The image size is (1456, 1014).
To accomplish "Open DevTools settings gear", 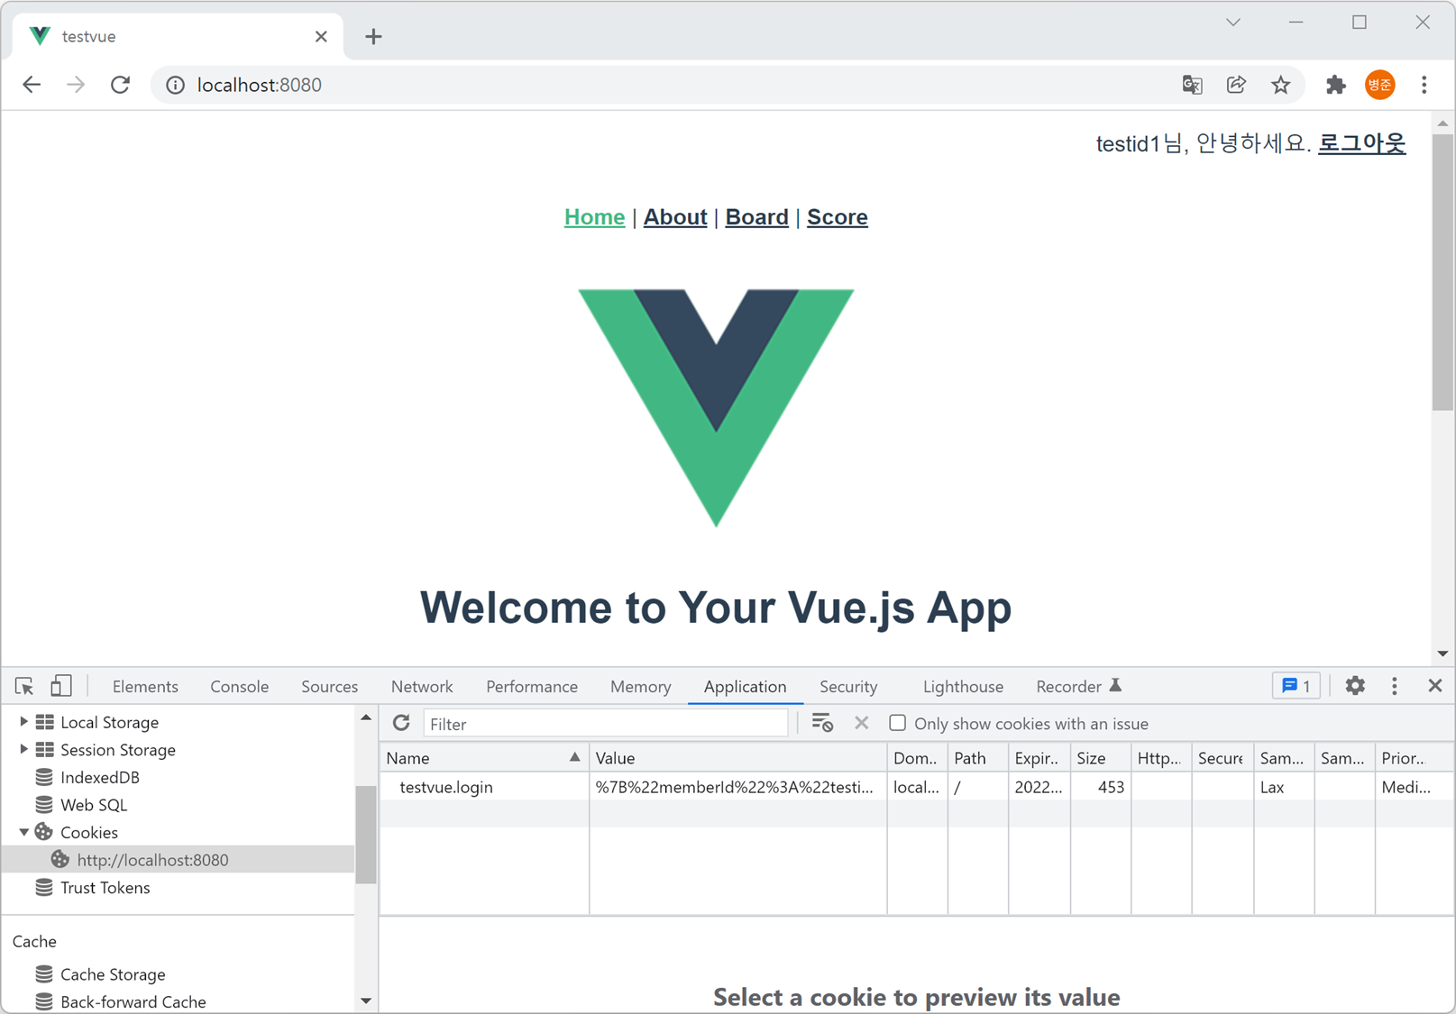I will (x=1355, y=686).
